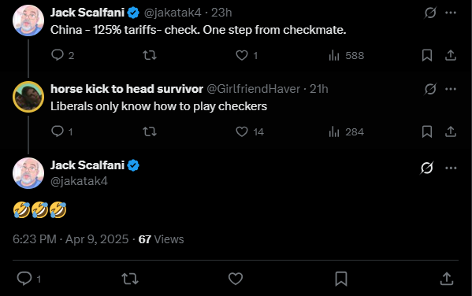Repost the Liberals checkers reply
The height and width of the screenshot is (296, 472).
coord(150,131)
